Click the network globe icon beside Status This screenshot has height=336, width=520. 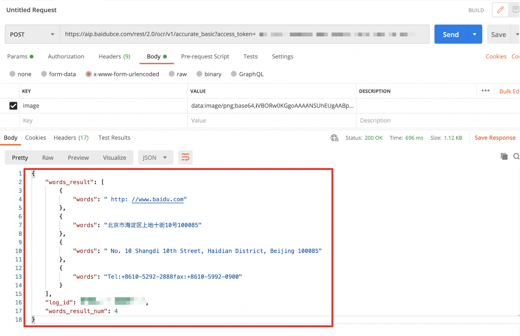click(334, 138)
